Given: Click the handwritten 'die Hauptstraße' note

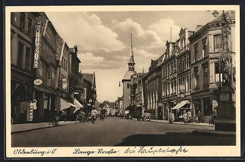Looking at the screenshot, I should coord(156,151).
